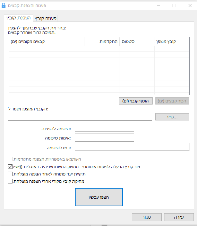Enable delete original file after encryption
The image size is (197, 226).
click(x=10, y=181)
